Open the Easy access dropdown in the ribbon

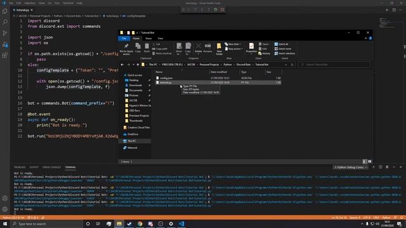(234, 49)
